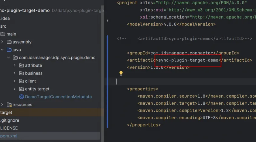Click the blue java source folder icon

coord(9,50)
